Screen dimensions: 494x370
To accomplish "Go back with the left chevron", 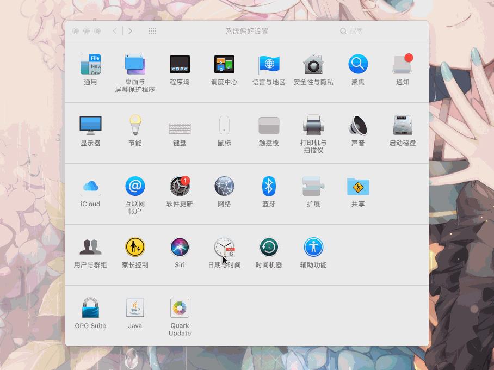I will [115, 31].
